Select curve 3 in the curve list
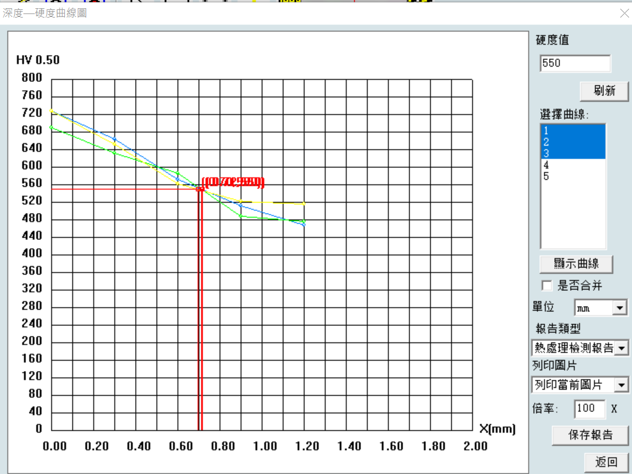Screen dimensions: 632x474 [572, 153]
